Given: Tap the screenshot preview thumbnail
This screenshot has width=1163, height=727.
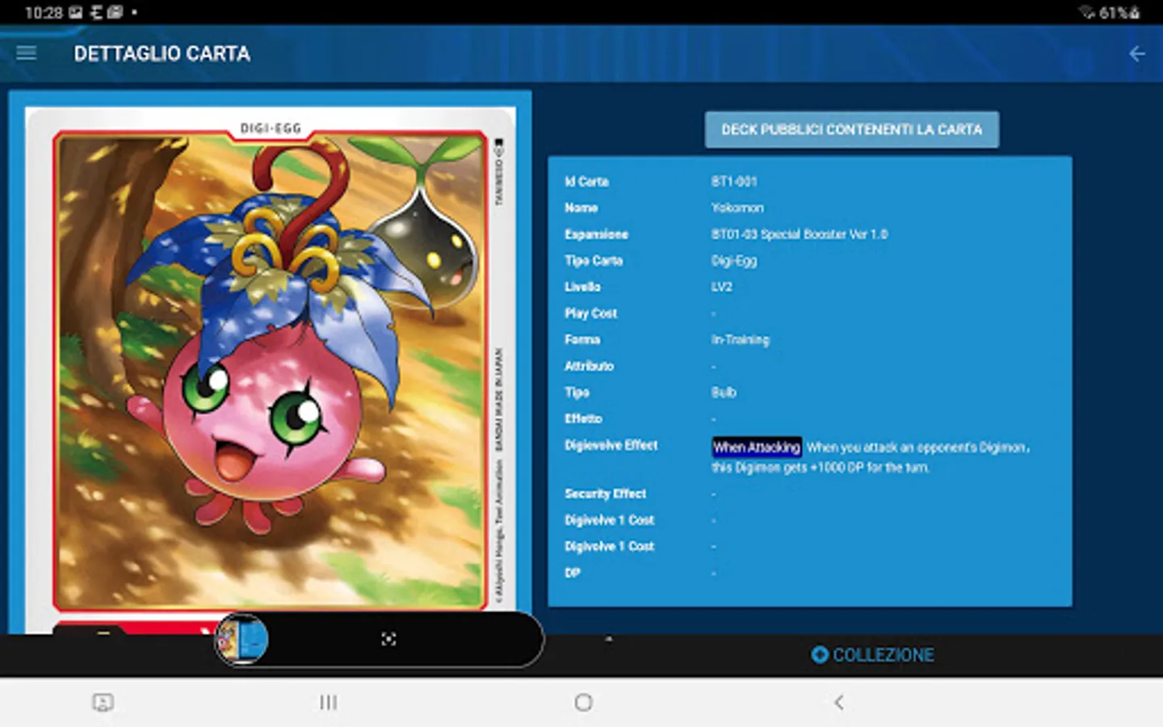Looking at the screenshot, I should point(241,639).
